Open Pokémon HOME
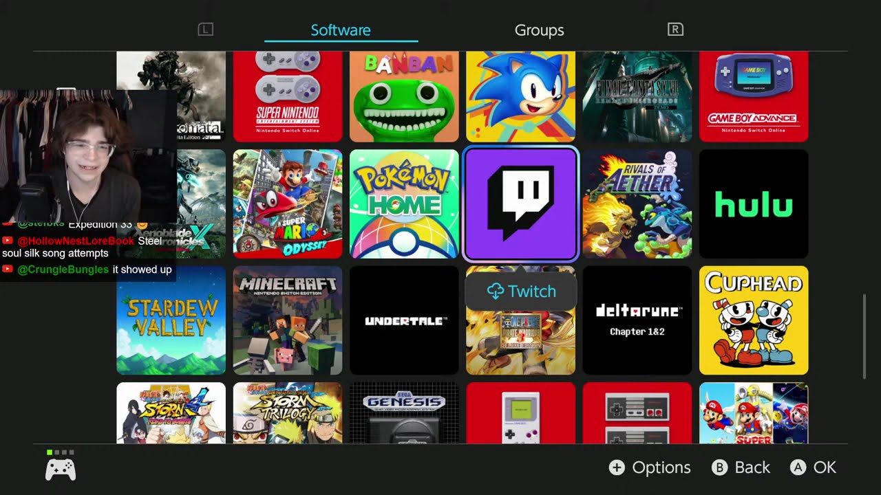 (404, 204)
